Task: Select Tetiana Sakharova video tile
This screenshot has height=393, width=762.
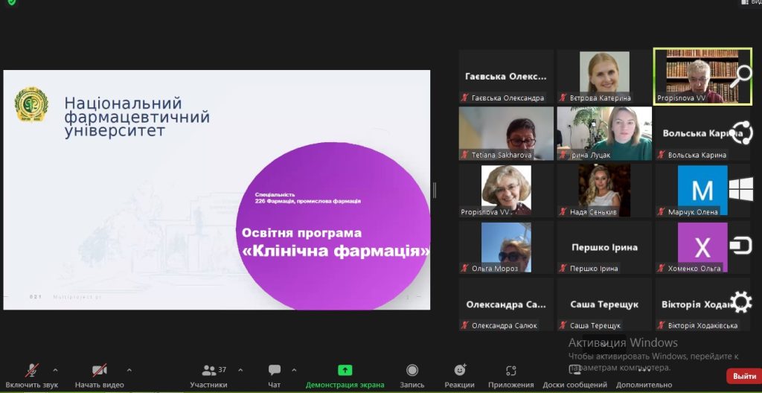Action: click(x=506, y=133)
